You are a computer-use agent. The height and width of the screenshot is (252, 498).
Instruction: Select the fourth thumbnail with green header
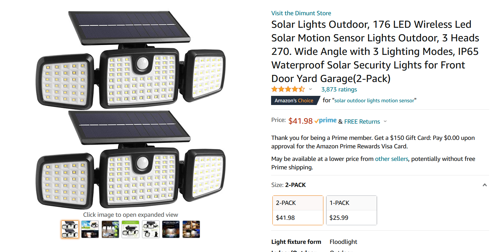point(130,229)
